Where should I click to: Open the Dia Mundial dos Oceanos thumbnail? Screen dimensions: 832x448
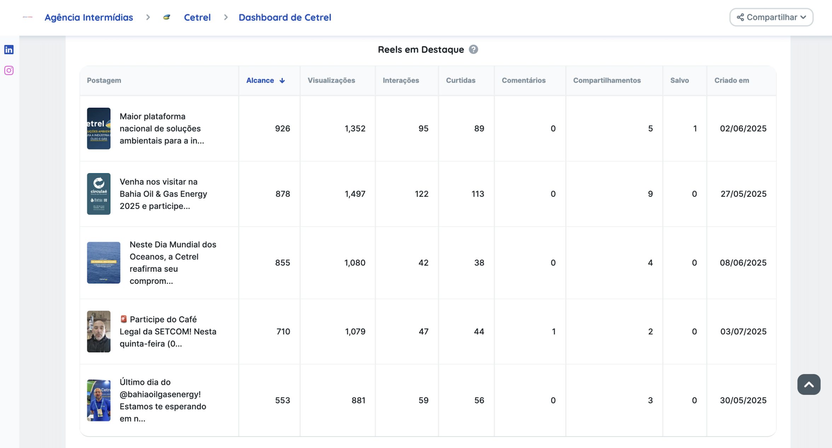[103, 263]
